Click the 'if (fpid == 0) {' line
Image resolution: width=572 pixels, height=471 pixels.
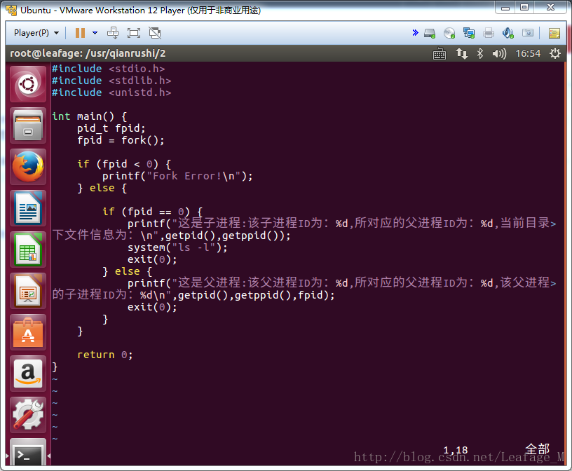point(153,212)
